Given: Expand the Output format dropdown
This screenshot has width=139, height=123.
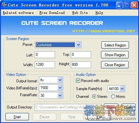Looking at the screenshot, I should [x=60, y=80].
